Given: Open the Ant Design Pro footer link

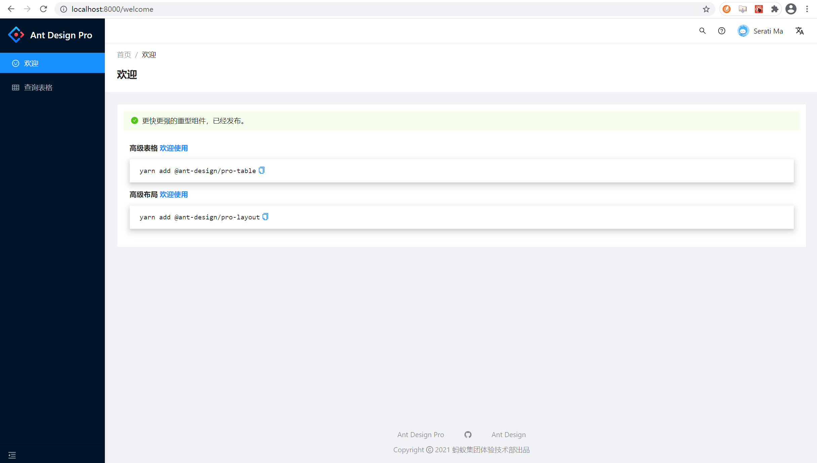Looking at the screenshot, I should (420, 434).
